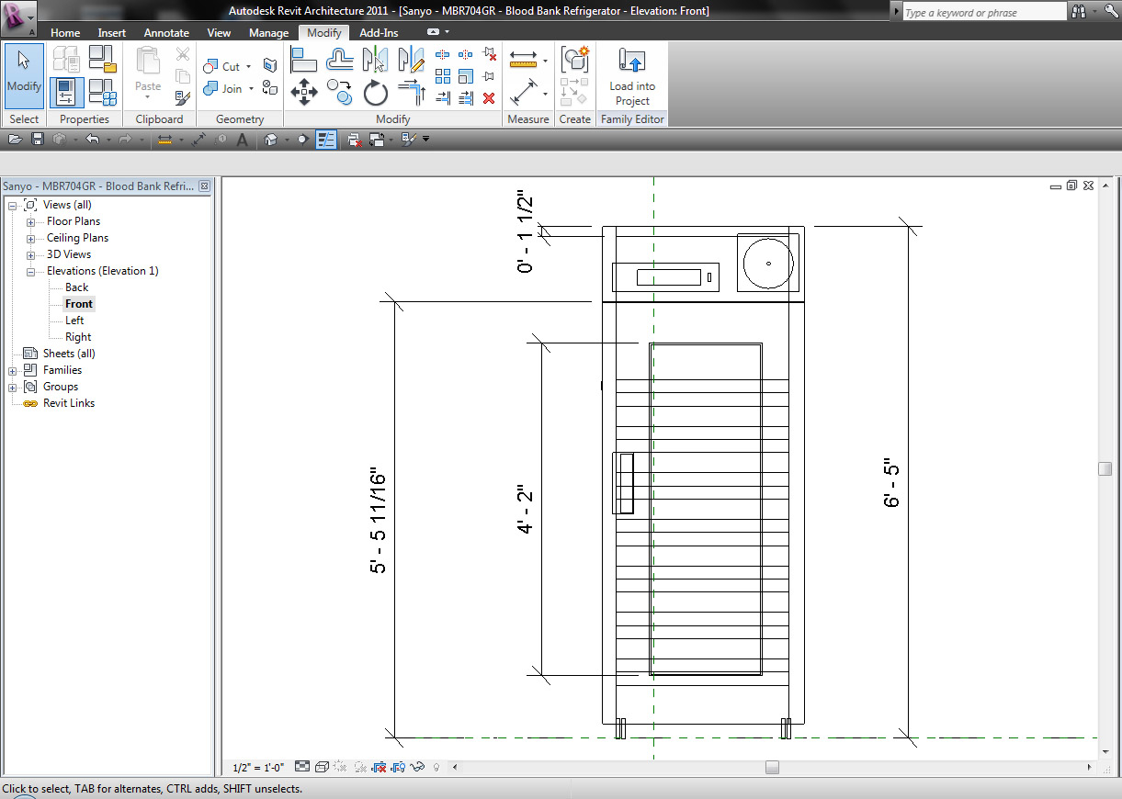Activate the Align tool

305,60
